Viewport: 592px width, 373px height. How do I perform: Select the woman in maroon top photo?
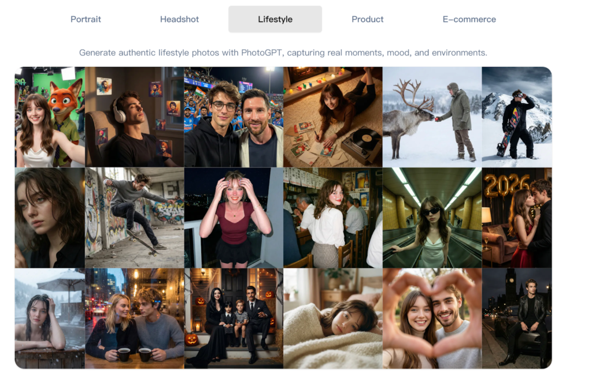(x=234, y=218)
